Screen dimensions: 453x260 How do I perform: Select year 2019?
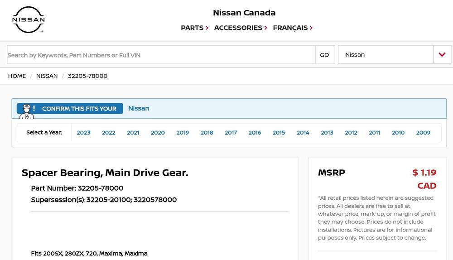183,133
